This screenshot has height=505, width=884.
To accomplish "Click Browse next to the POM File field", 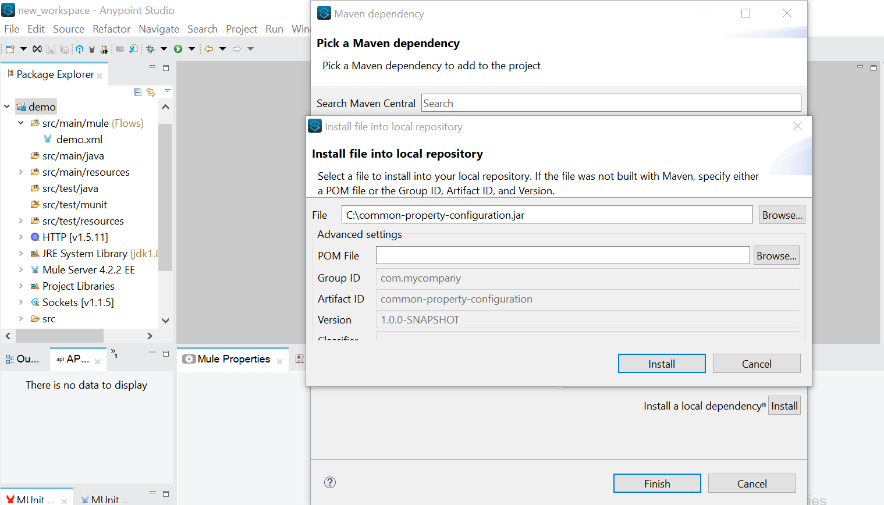I will pos(776,255).
